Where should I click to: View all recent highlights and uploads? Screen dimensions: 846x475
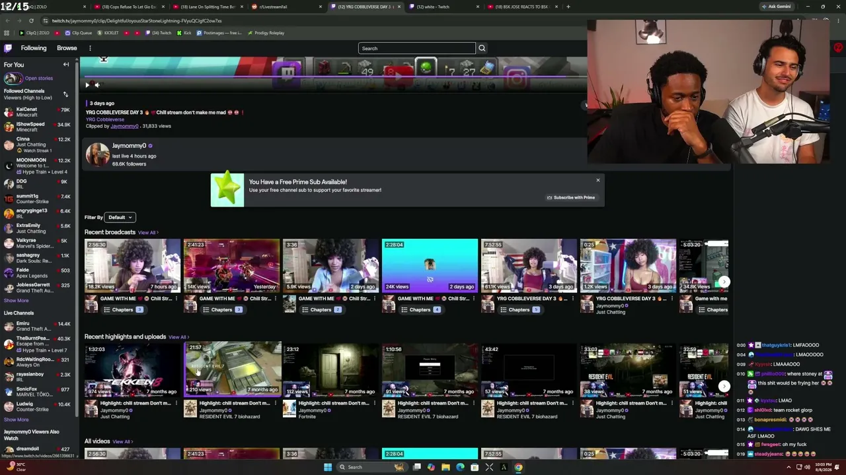coord(178,337)
